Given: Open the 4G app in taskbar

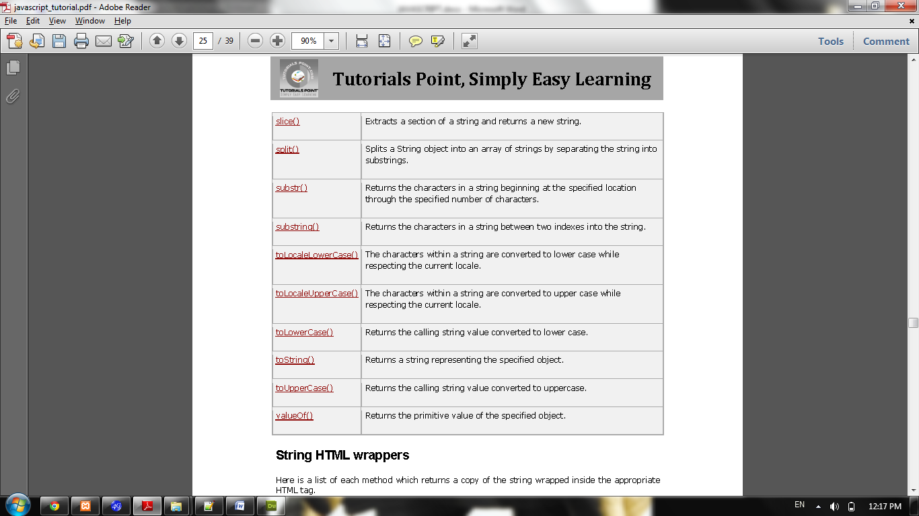Looking at the screenshot, I should pos(116,506).
